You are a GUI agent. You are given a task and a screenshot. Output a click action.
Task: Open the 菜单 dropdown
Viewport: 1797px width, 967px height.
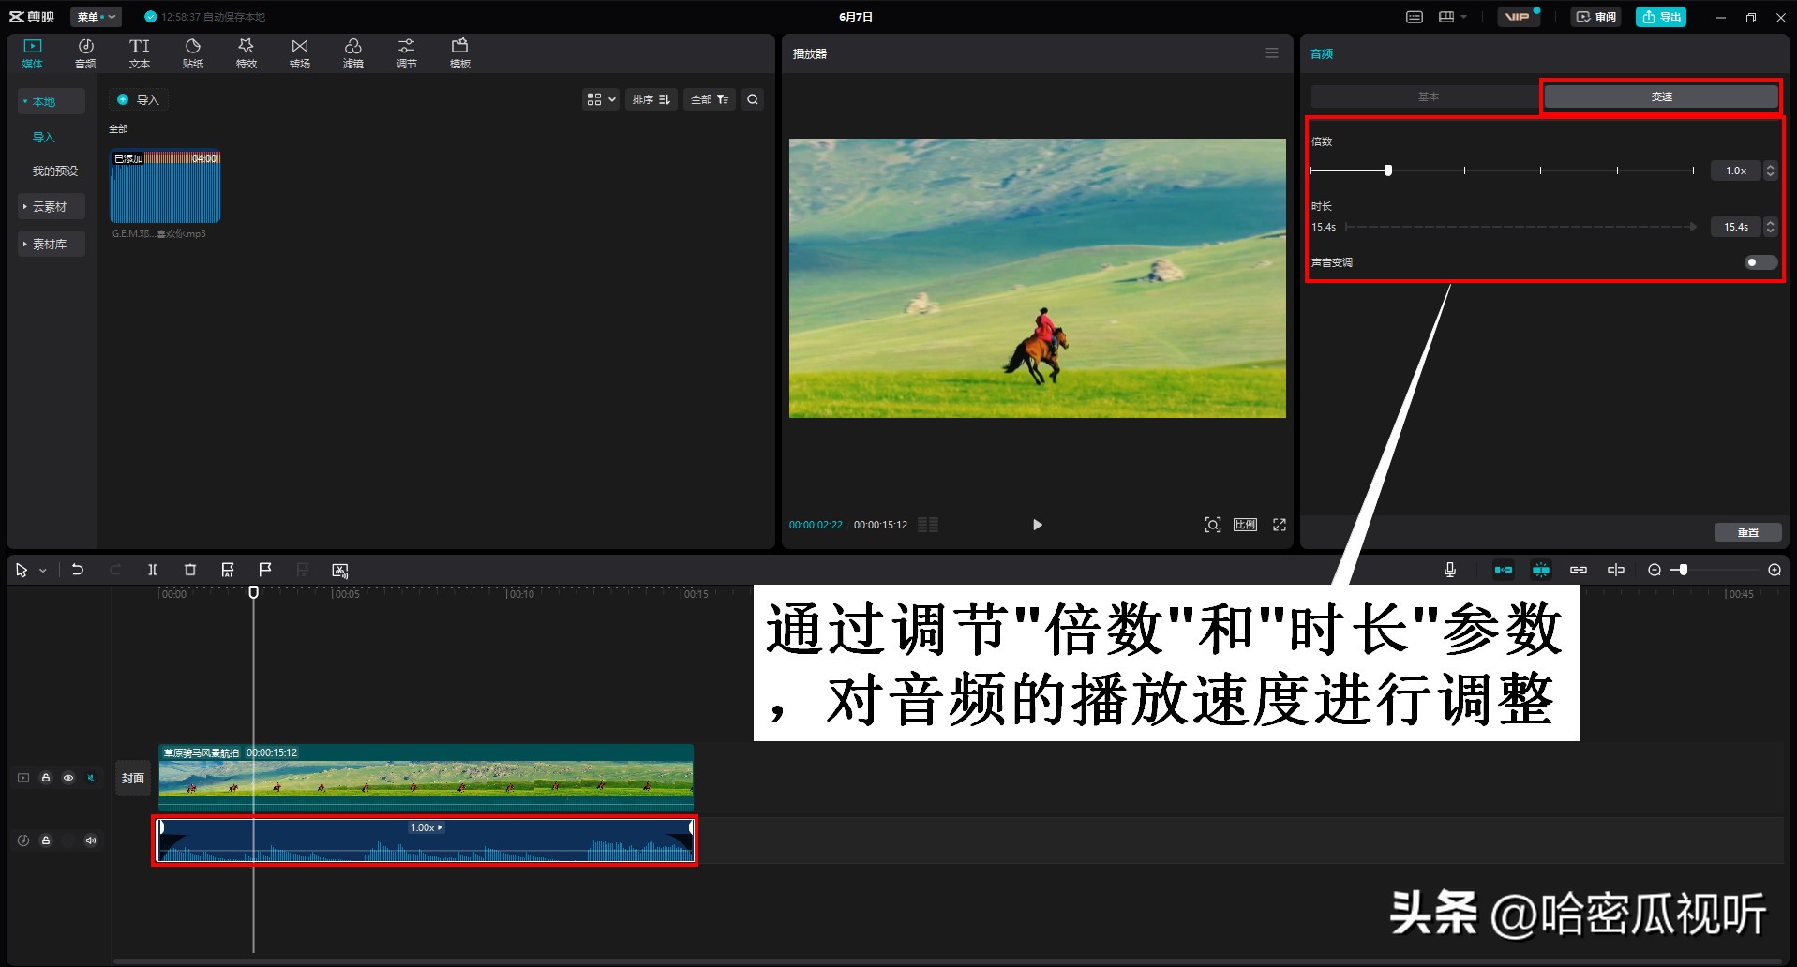click(x=95, y=16)
